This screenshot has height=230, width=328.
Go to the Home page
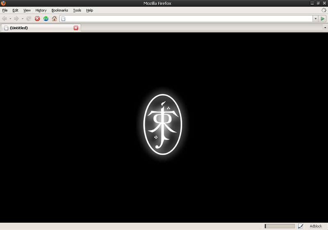[x=54, y=18]
